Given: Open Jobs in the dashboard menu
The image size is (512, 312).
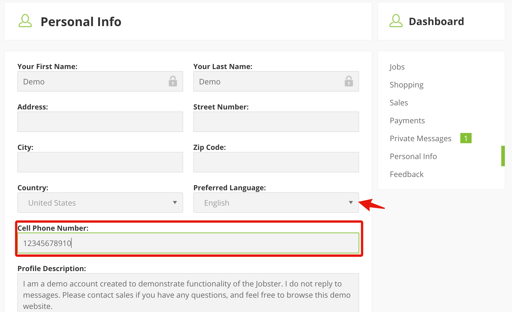Looking at the screenshot, I should coord(397,67).
